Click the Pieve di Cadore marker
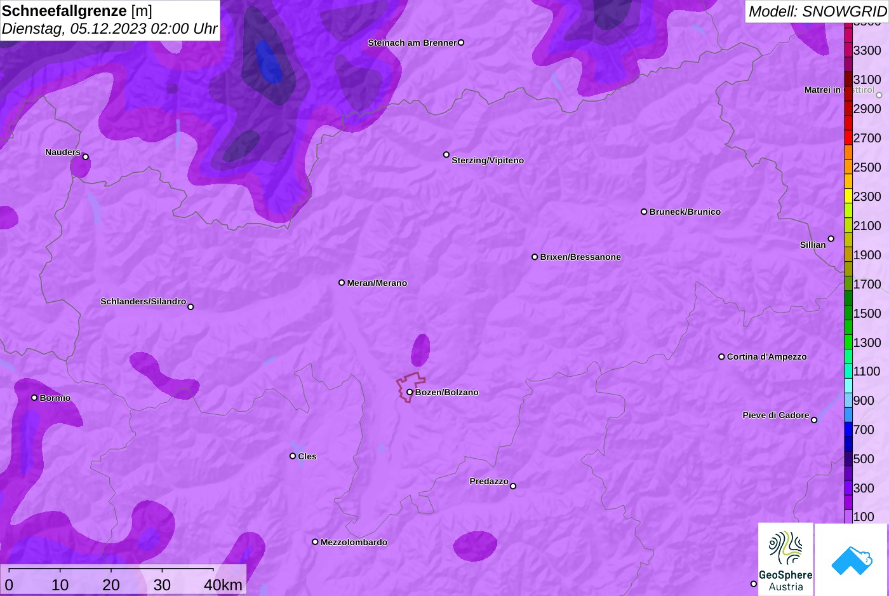Image resolution: width=889 pixels, height=596 pixels. click(x=814, y=420)
